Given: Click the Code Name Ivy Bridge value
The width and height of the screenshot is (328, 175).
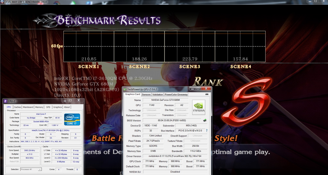Looking at the screenshot, I should [31, 118].
